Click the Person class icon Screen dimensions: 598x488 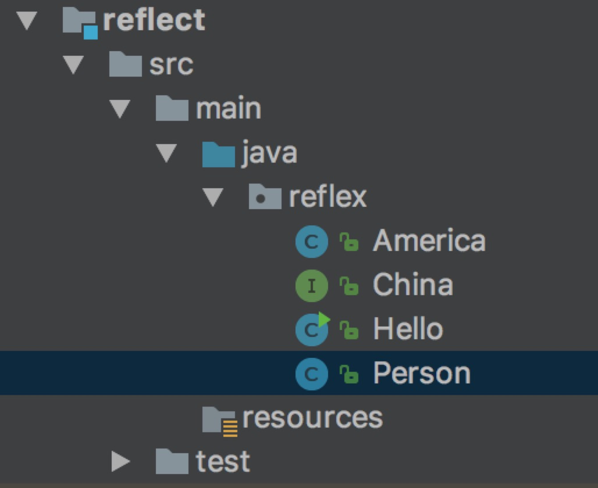click(x=311, y=374)
